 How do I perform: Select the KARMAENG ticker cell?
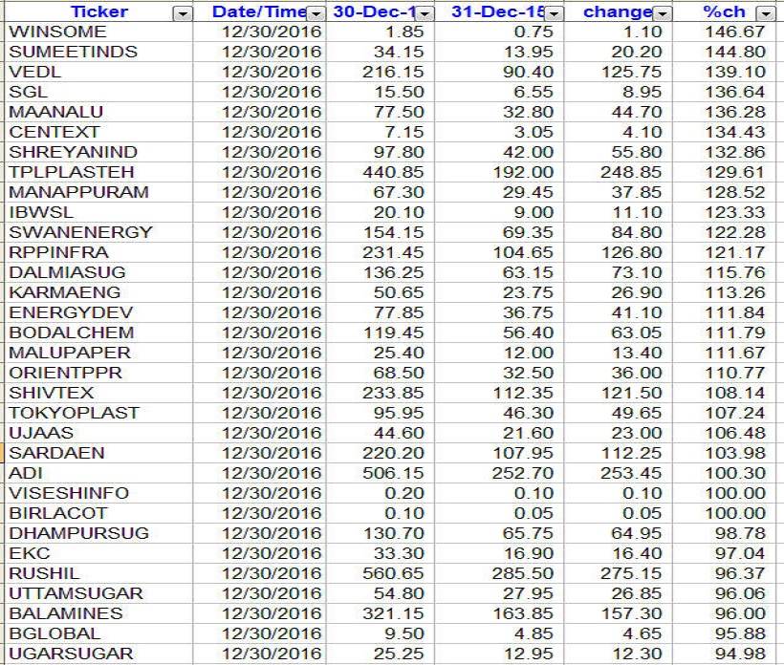pos(98,292)
